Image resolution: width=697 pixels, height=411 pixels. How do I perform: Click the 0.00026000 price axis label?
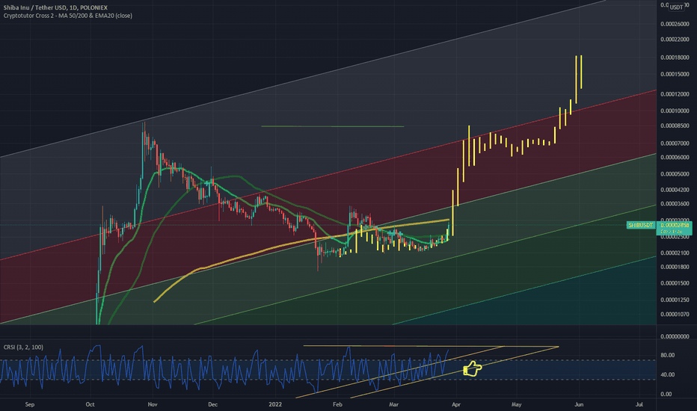[675, 24]
